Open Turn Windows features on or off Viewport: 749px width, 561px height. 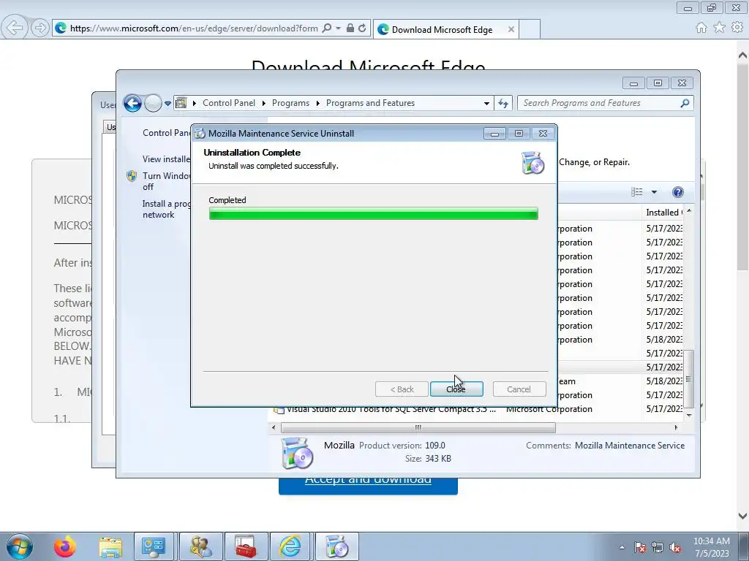(166, 181)
